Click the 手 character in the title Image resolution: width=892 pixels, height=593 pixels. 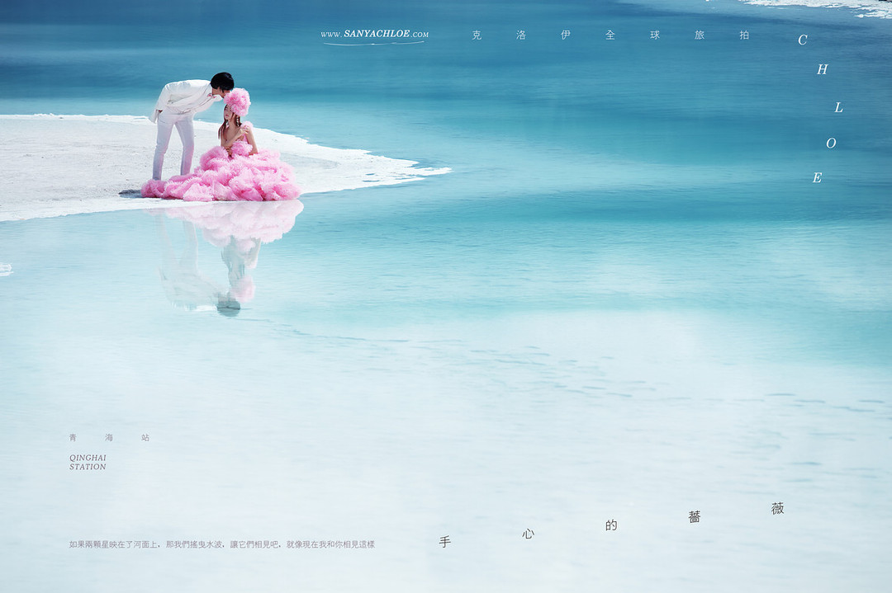pos(444,542)
